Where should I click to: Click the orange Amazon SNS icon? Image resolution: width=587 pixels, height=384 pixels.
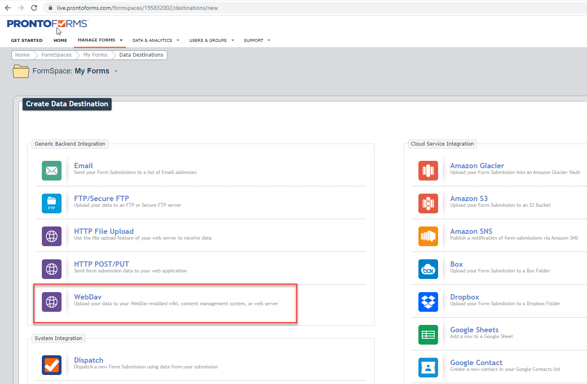click(428, 236)
